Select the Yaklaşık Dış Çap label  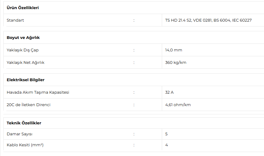[x=23, y=50]
